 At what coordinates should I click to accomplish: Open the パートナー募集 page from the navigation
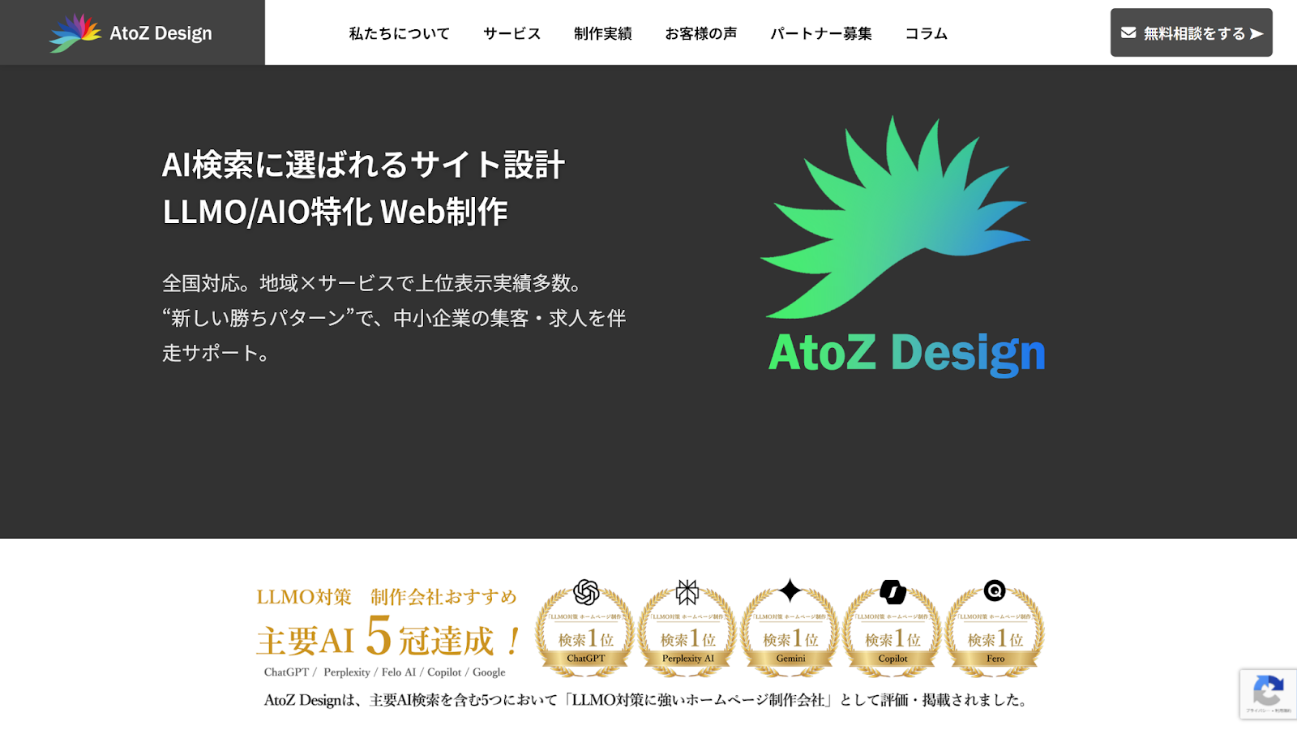pos(821,33)
